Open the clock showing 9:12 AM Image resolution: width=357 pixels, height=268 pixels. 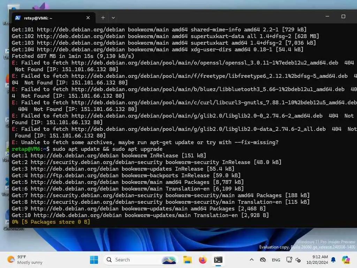(x=317, y=260)
